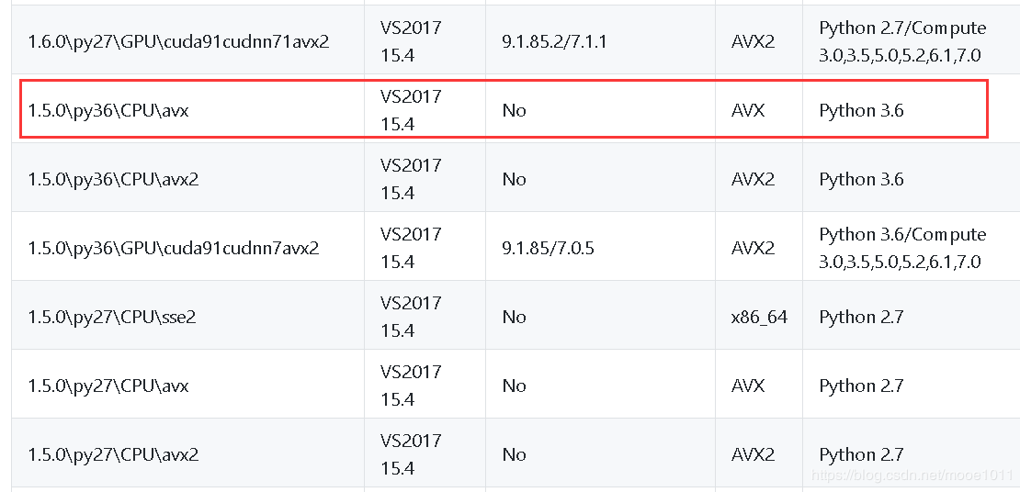Image resolution: width=1020 pixels, height=492 pixels.
Task: Click the VS2017 15.4 cell in the sse2 row
Action: click(410, 317)
